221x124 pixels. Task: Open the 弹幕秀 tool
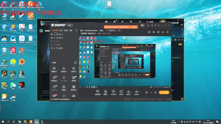(x=64, y=88)
